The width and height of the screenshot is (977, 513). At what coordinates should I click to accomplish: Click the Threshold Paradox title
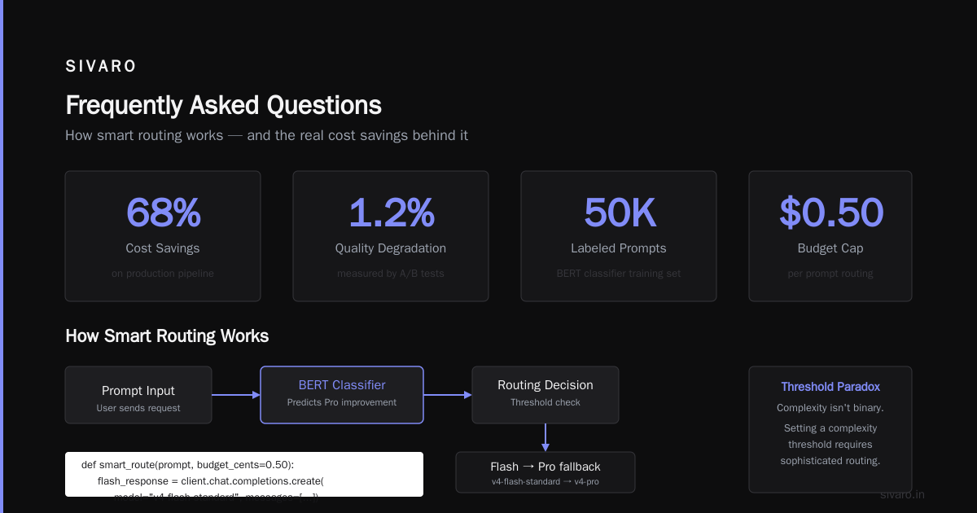[x=830, y=387]
